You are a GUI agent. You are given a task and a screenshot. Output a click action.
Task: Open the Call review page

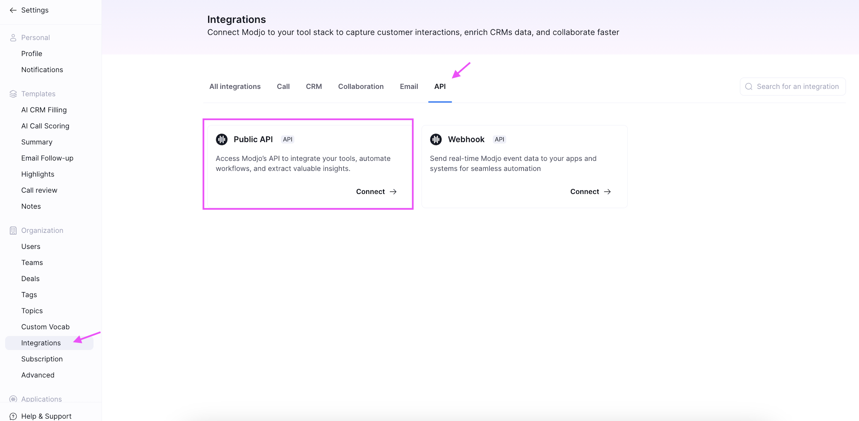coord(39,190)
